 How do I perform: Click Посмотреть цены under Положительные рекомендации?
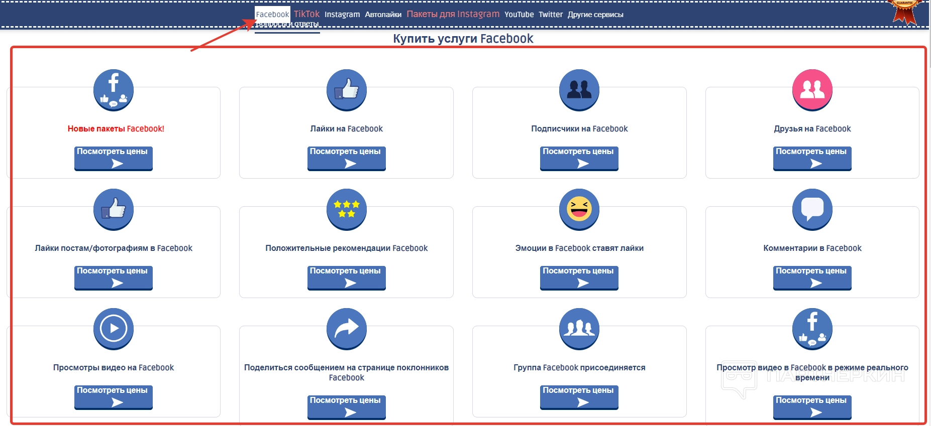coord(347,278)
